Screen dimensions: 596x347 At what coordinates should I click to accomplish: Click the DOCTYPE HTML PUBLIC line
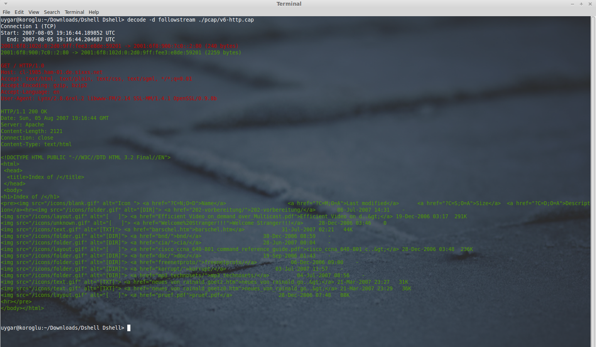[86, 157]
